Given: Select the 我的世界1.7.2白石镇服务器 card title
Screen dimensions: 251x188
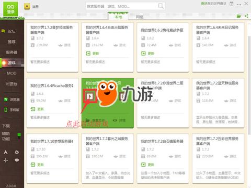Looking at the screenshot, I should (162, 141).
